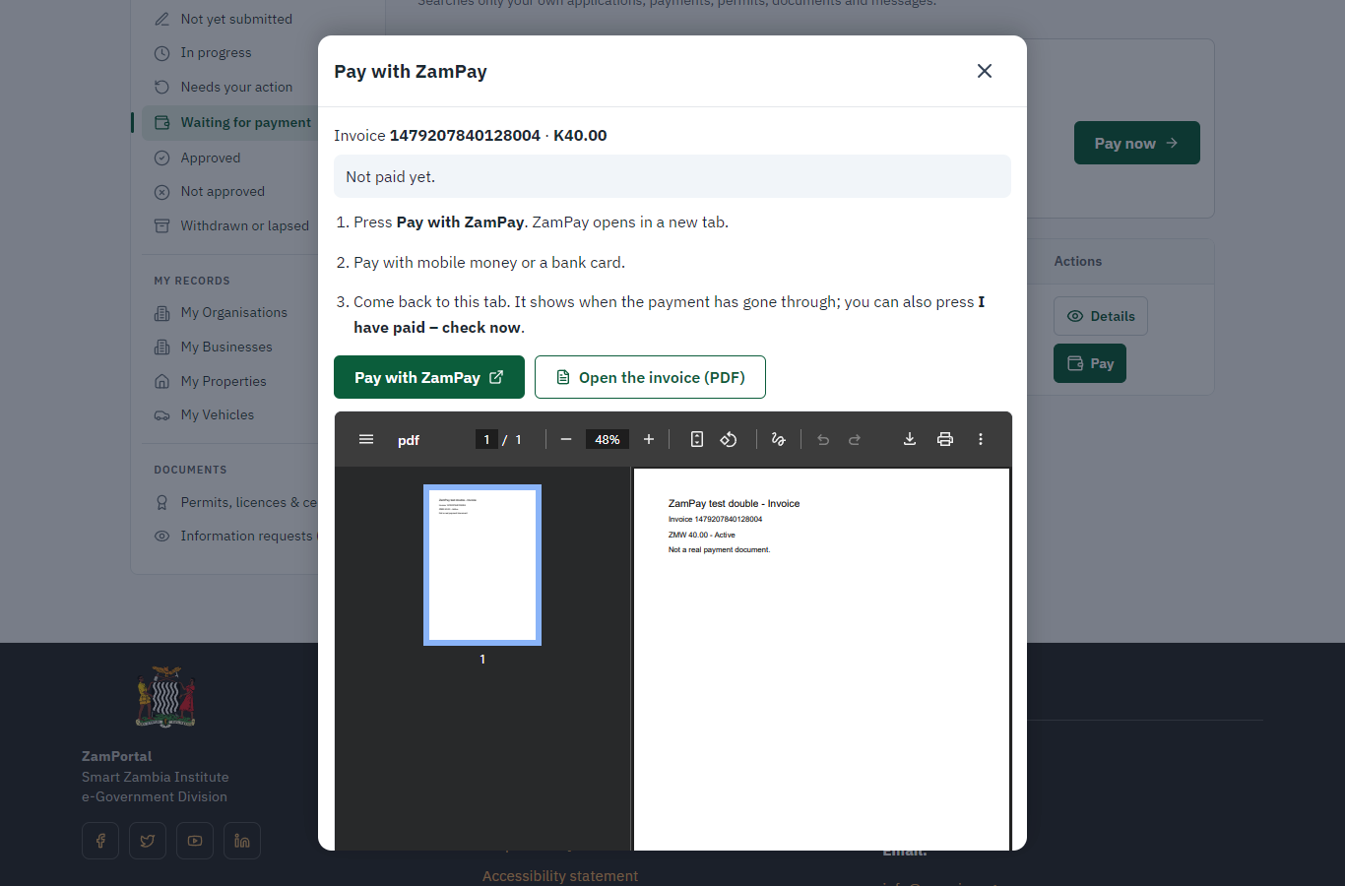This screenshot has width=1345, height=886.
Task: Edit the PDF page number field
Action: [x=486, y=439]
